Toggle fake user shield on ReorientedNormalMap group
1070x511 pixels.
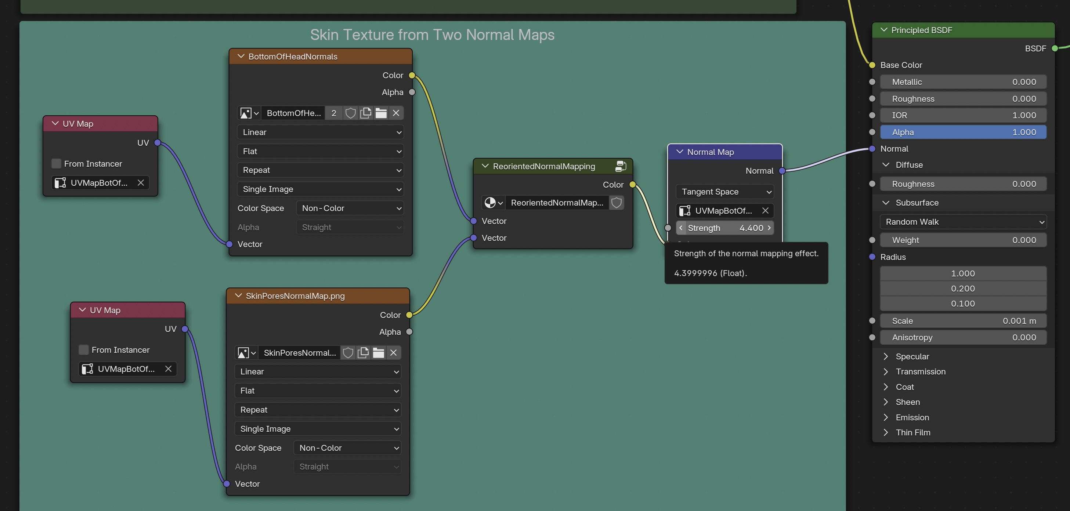coord(617,203)
